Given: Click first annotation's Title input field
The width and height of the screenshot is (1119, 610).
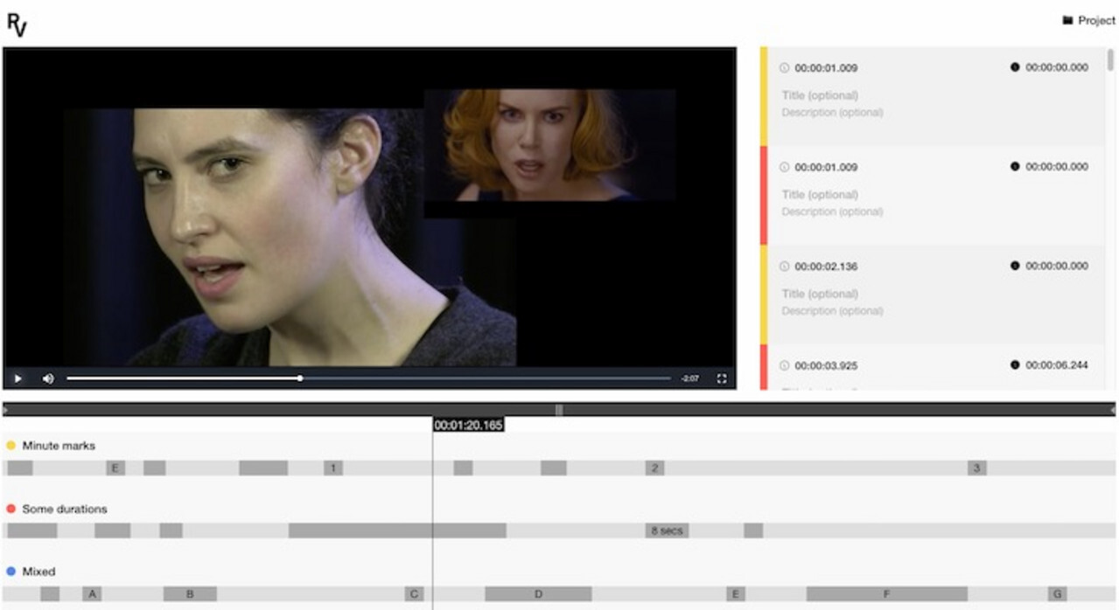Looking at the screenshot, I should pyautogui.click(x=820, y=95).
